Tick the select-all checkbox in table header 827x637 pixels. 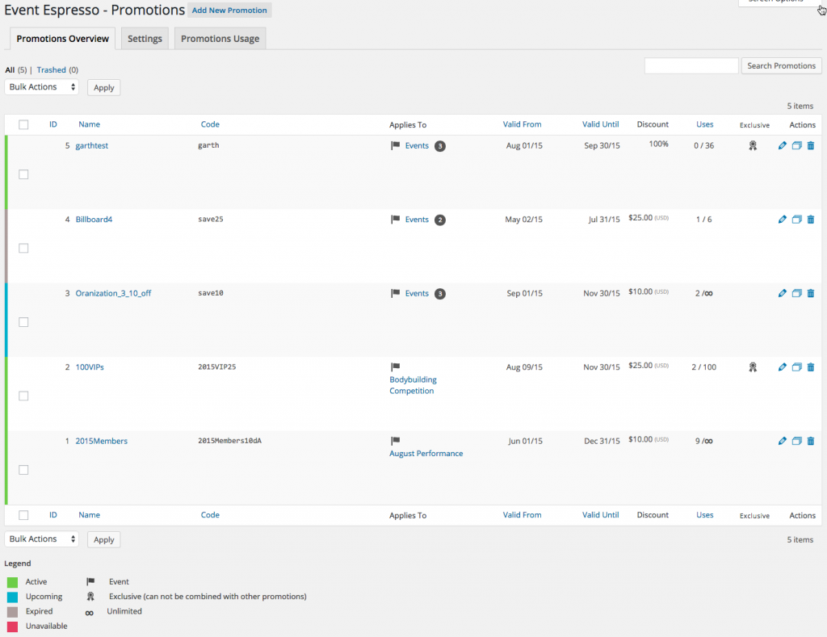[x=23, y=124]
